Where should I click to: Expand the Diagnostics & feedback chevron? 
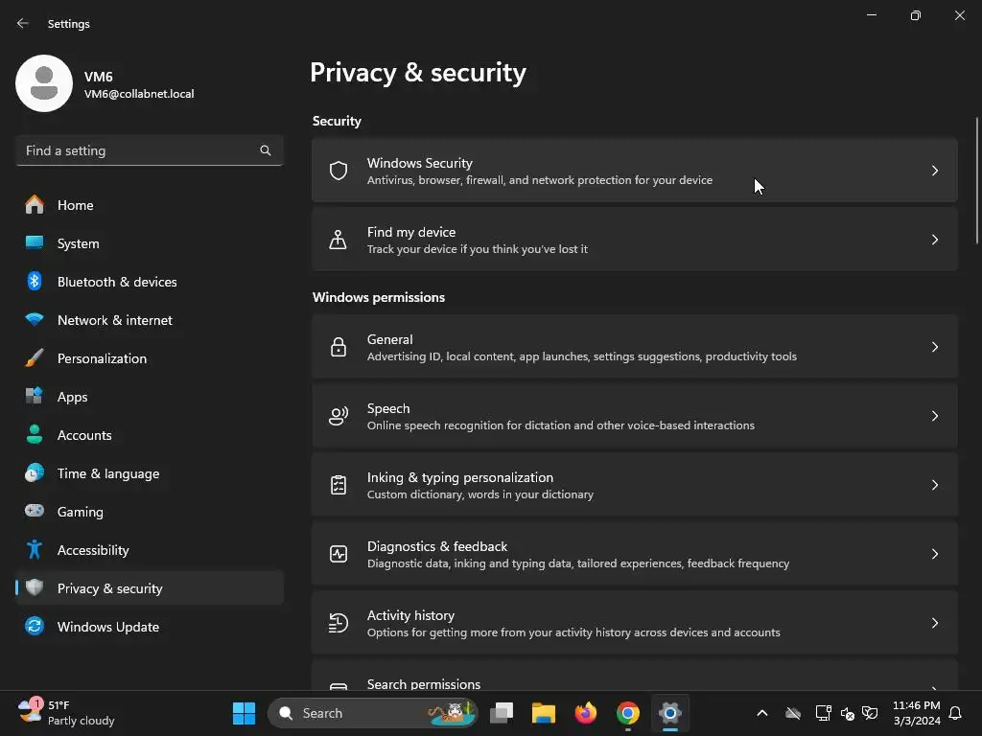click(934, 554)
